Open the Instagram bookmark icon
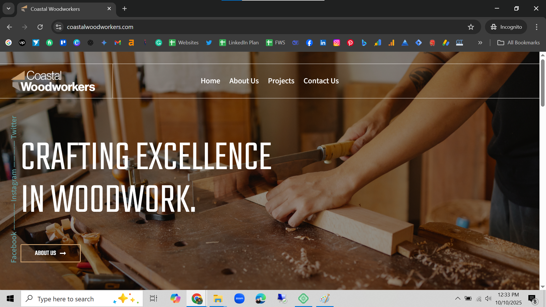This screenshot has width=546, height=307. click(337, 43)
